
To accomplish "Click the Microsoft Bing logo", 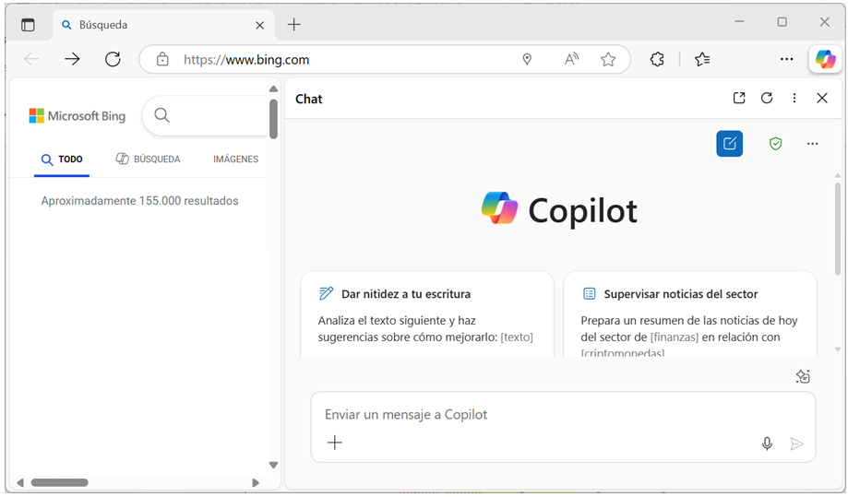I will pos(78,115).
